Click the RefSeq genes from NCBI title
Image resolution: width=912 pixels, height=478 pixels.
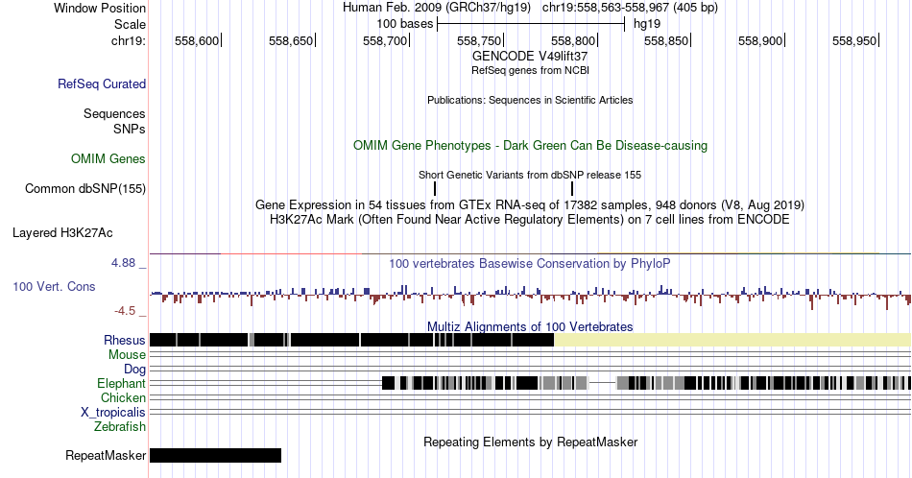(x=530, y=70)
